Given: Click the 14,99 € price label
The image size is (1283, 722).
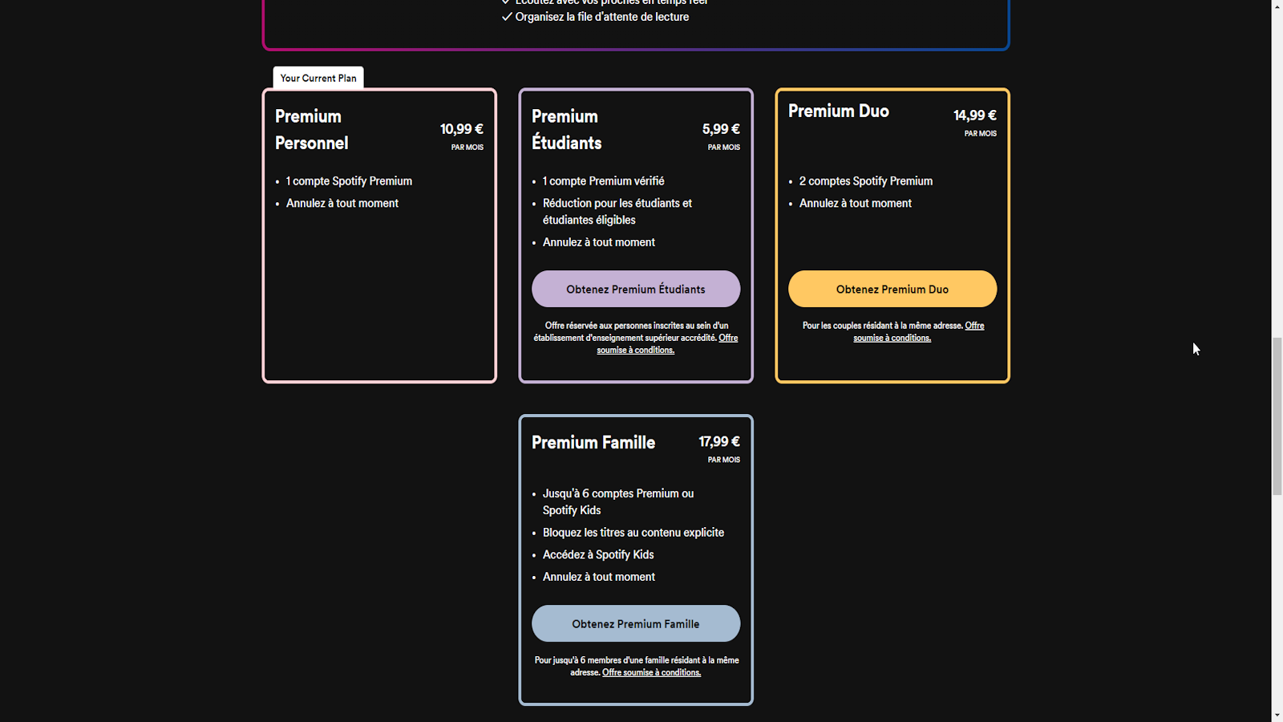Looking at the screenshot, I should coord(974,116).
